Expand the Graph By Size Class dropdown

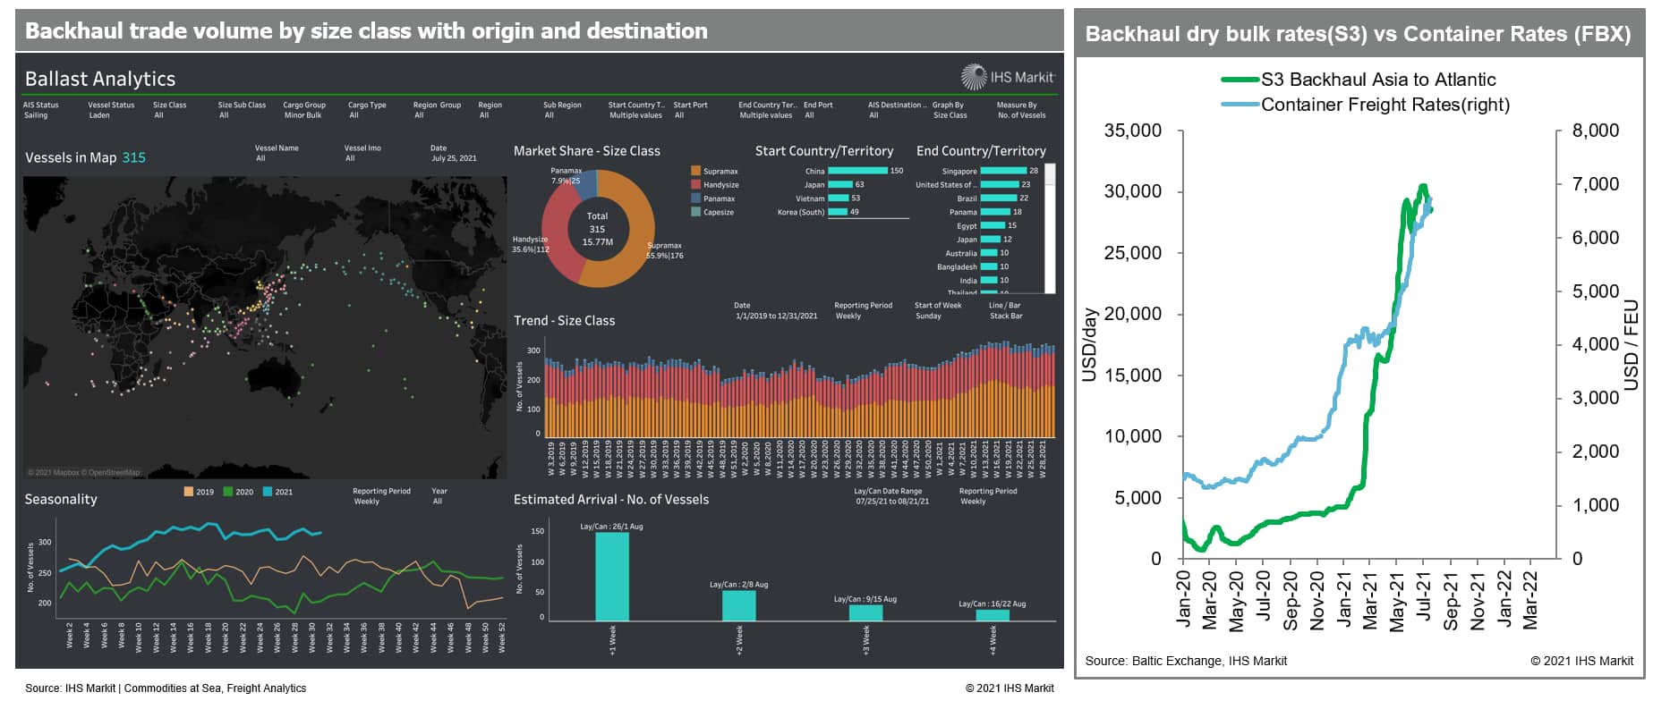(950, 110)
